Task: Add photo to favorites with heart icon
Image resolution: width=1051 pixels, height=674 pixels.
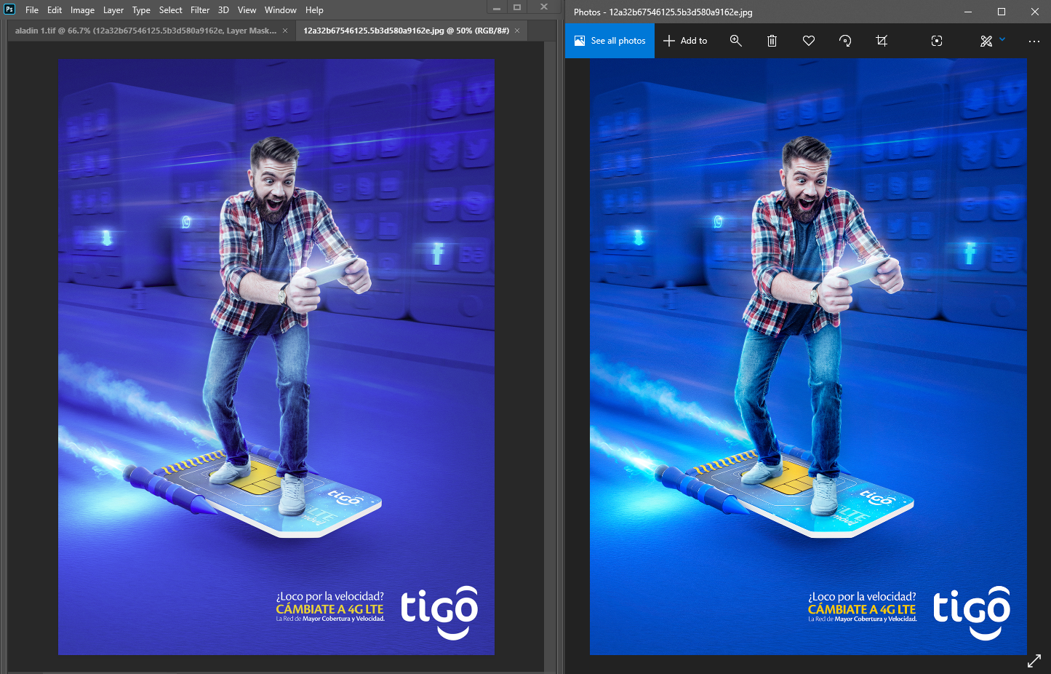Action: [x=808, y=41]
